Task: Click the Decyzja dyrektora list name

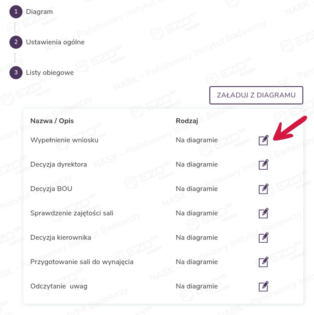Action: click(x=59, y=164)
